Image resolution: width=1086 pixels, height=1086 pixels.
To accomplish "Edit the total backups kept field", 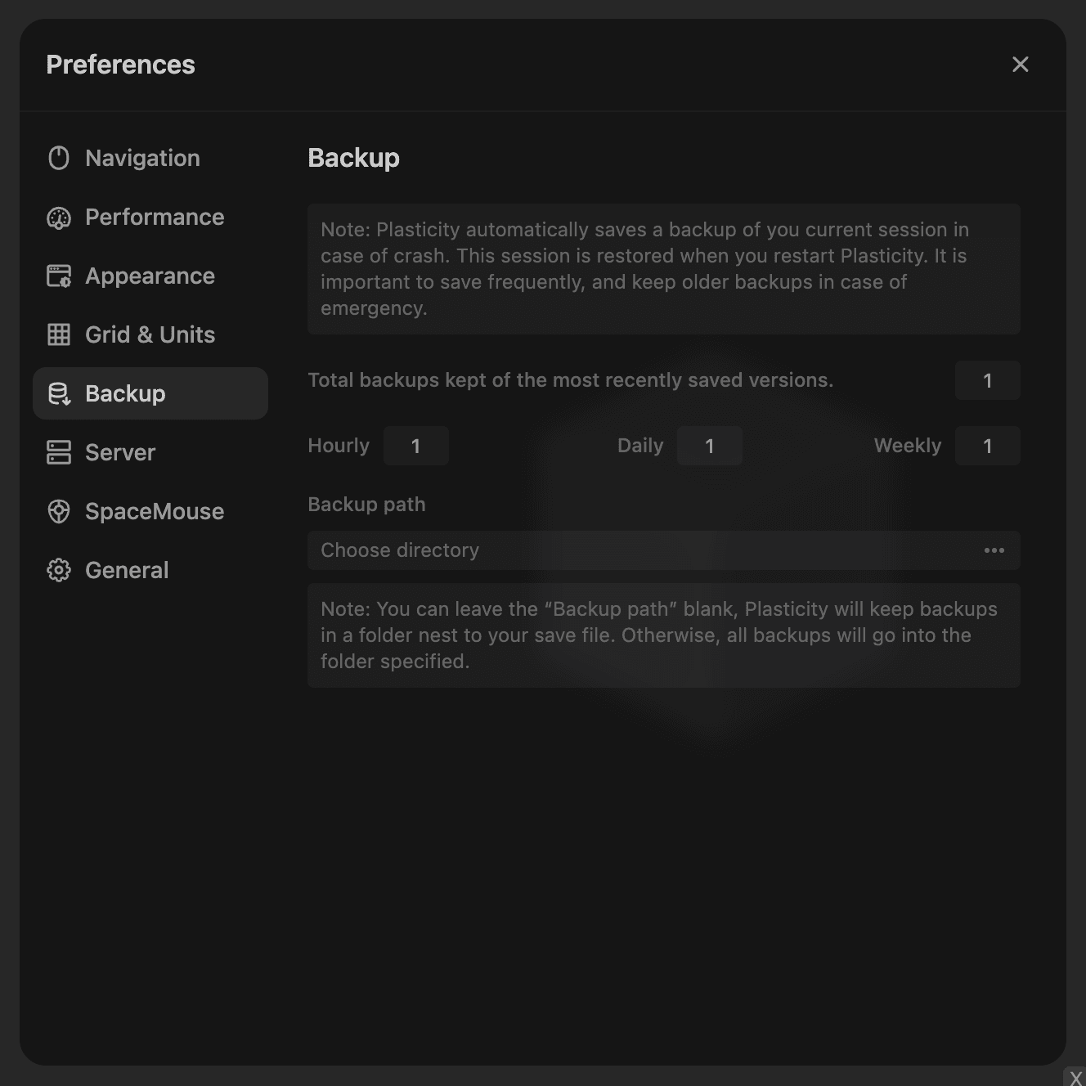I will pos(987,380).
